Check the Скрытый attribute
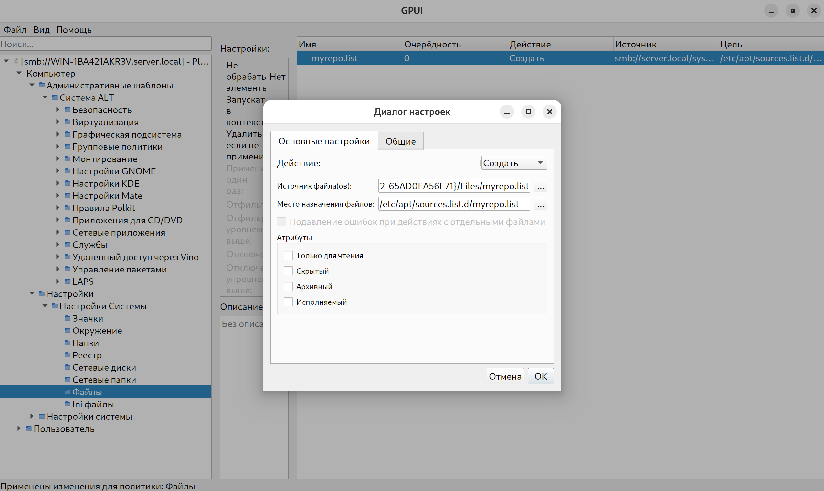Screen dimensions: 824x491 tap(288, 271)
